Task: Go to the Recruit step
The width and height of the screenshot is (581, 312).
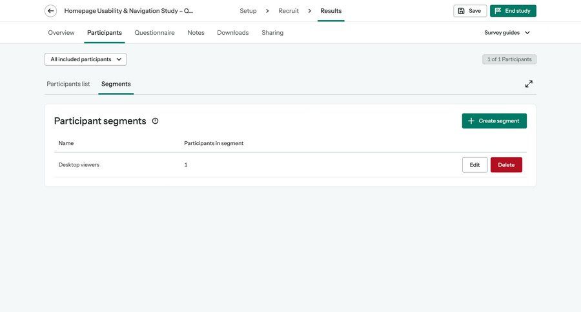Action: [289, 11]
